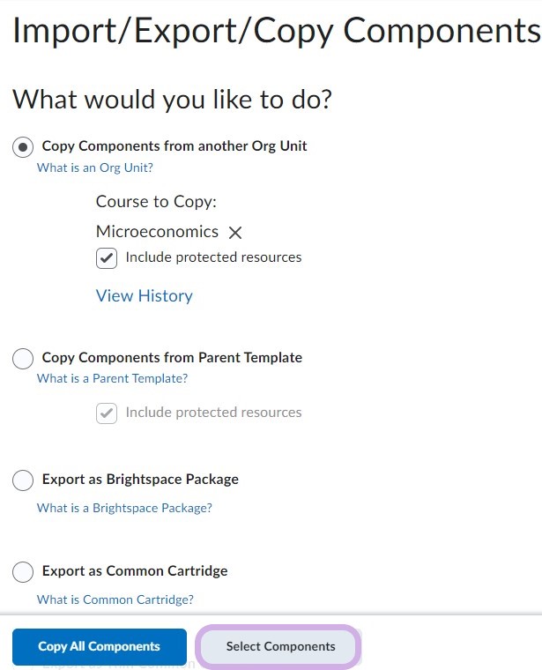Pick the Export as Common Cartridge radio button

tap(24, 572)
